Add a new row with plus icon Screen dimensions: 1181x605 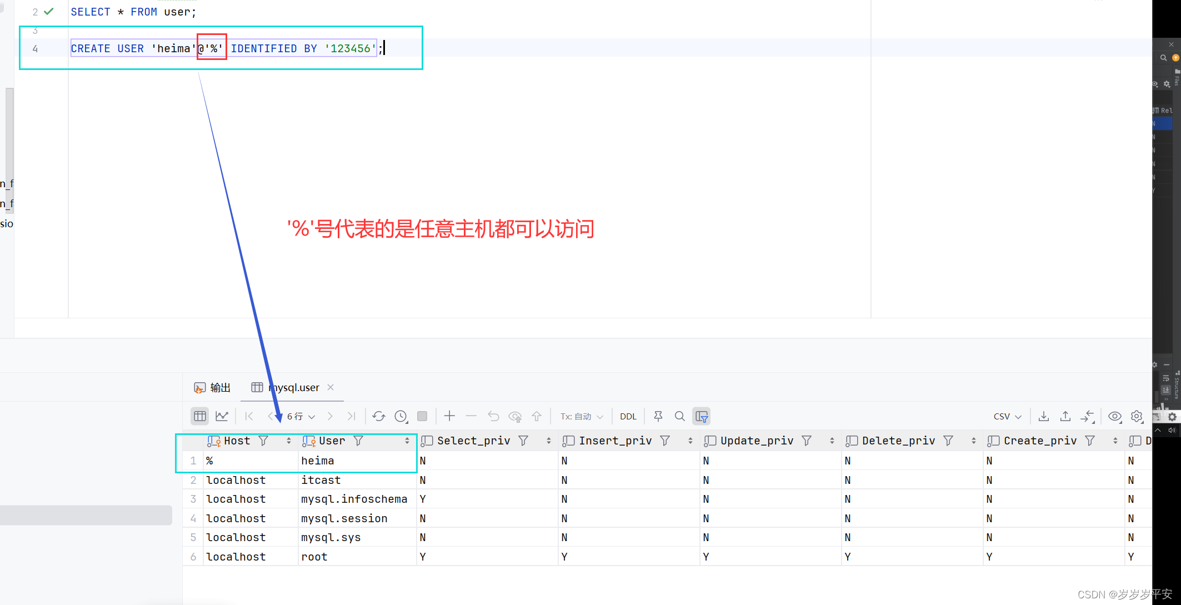point(449,416)
